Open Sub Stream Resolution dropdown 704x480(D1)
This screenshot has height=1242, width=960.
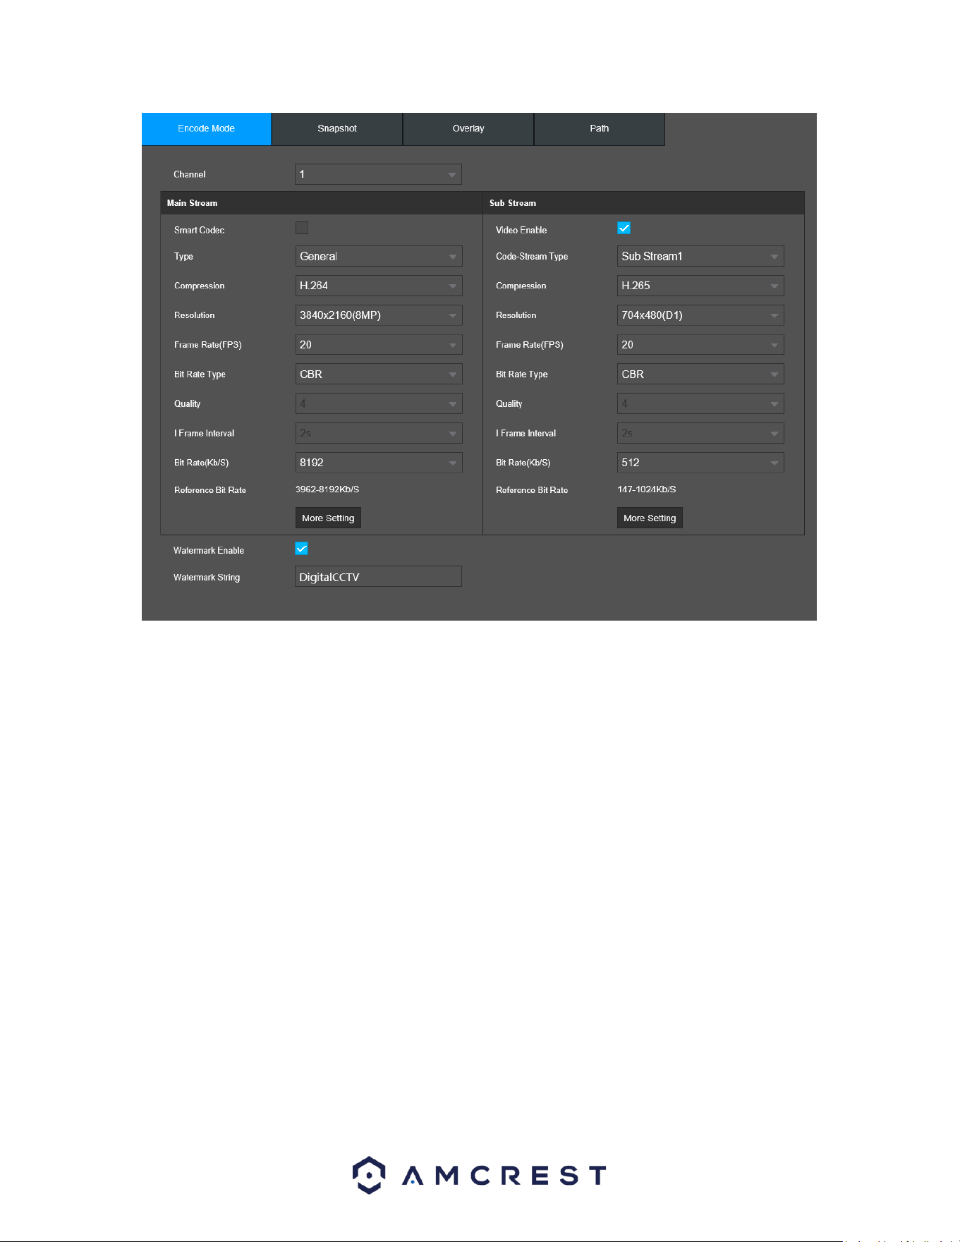(x=700, y=315)
